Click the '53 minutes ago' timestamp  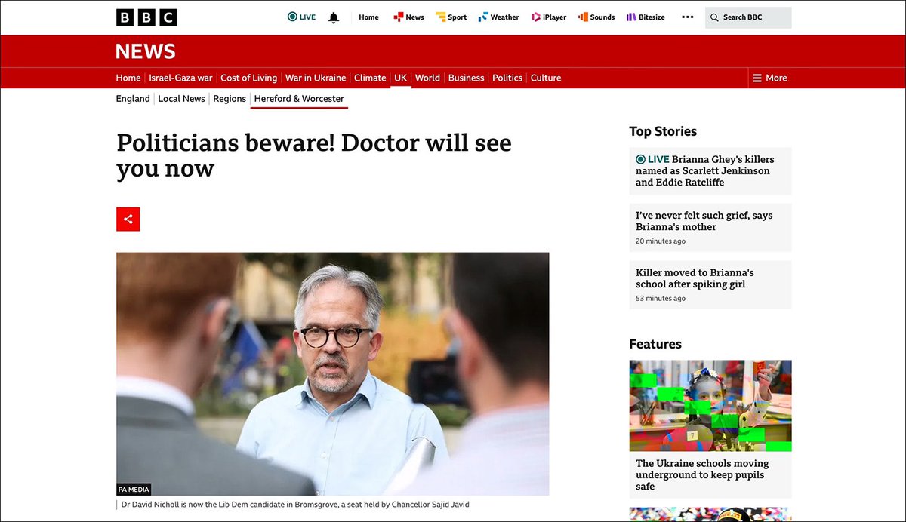pyautogui.click(x=661, y=299)
